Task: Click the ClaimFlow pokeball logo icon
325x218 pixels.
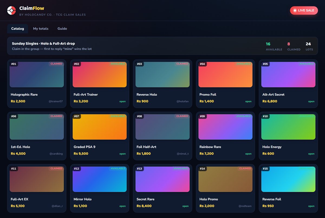Action: (x=11, y=11)
